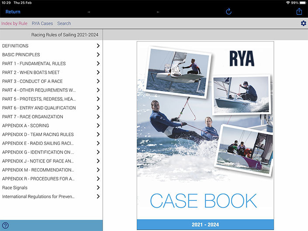Expand Part 4 Other Requirements chevron
This screenshot has height=231, width=308.
tap(98, 90)
